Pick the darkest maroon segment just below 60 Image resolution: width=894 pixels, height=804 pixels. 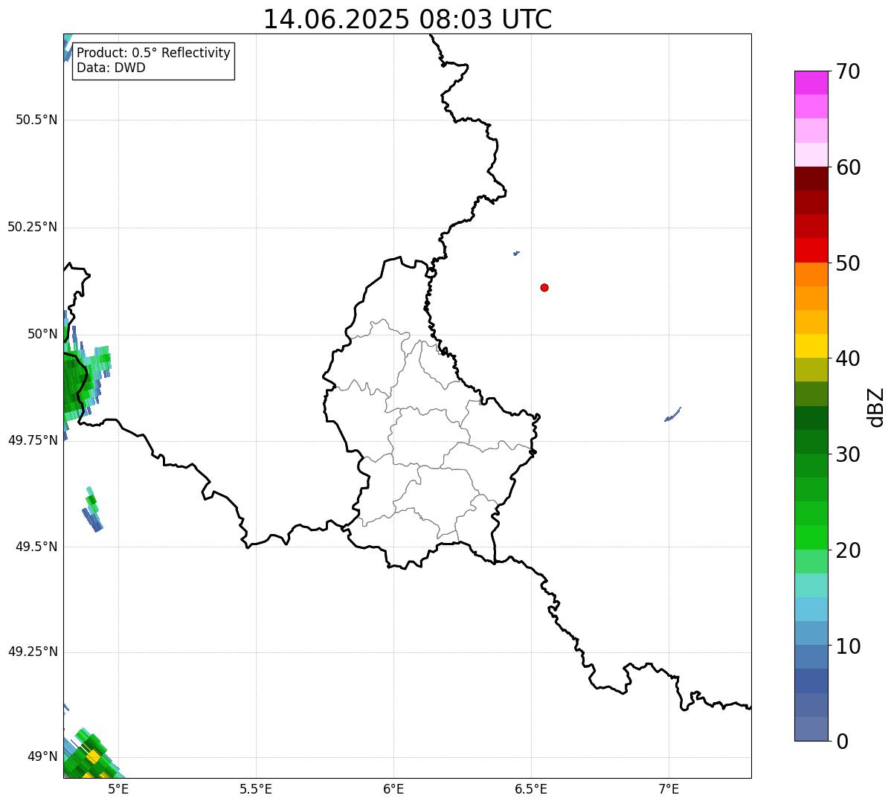811,179
